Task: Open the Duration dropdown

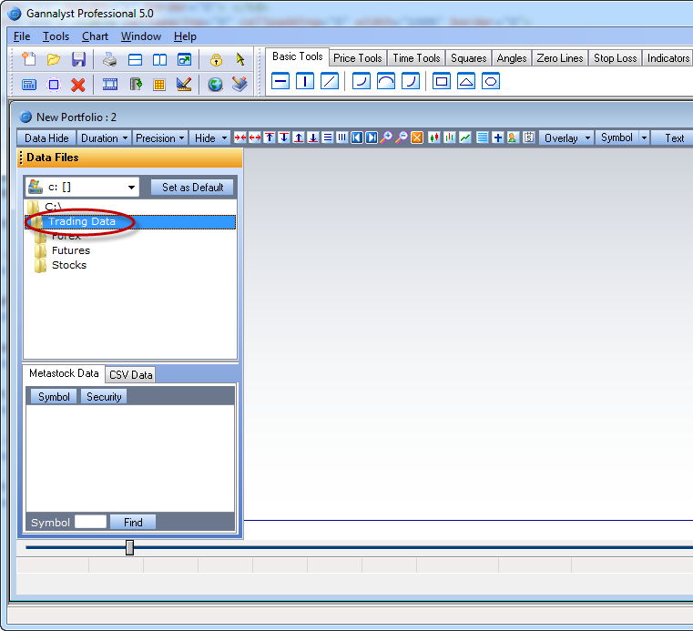Action: click(105, 138)
